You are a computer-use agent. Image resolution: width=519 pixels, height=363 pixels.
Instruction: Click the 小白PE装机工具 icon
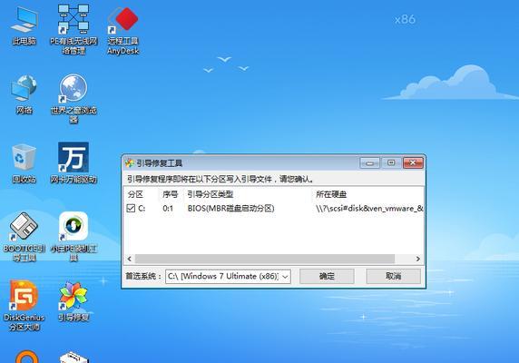coord(73,237)
